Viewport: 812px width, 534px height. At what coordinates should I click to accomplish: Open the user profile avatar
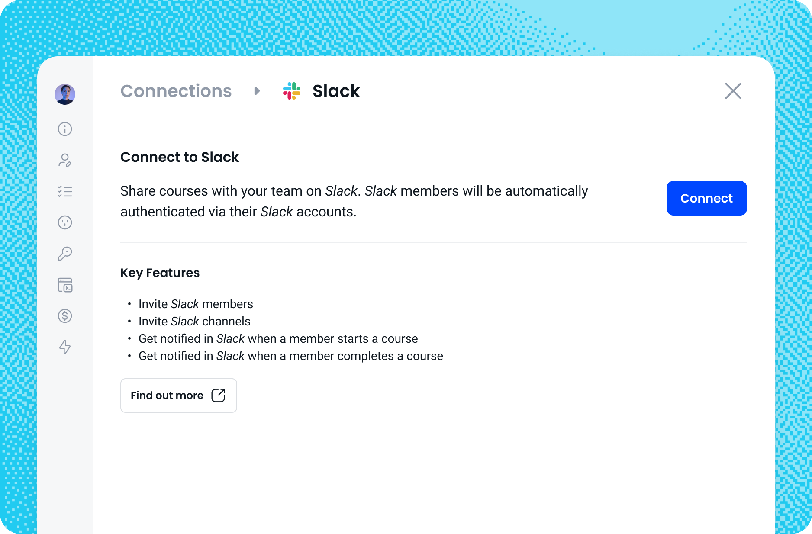(x=65, y=94)
